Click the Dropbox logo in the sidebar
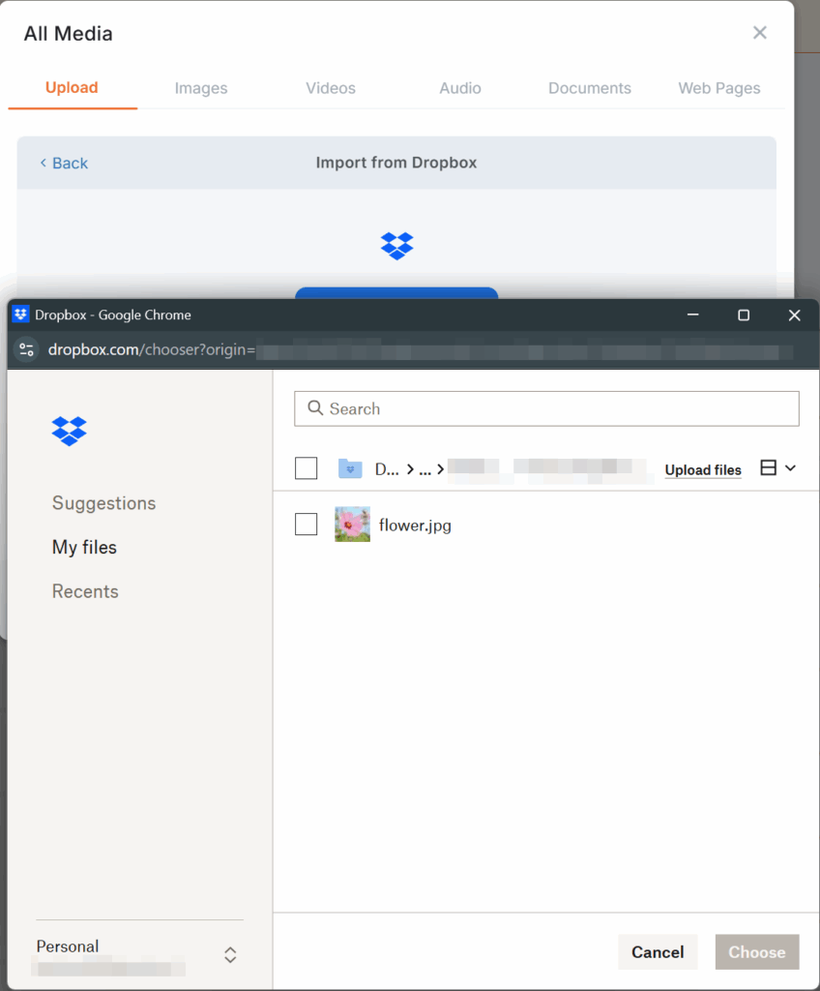 pyautogui.click(x=69, y=431)
